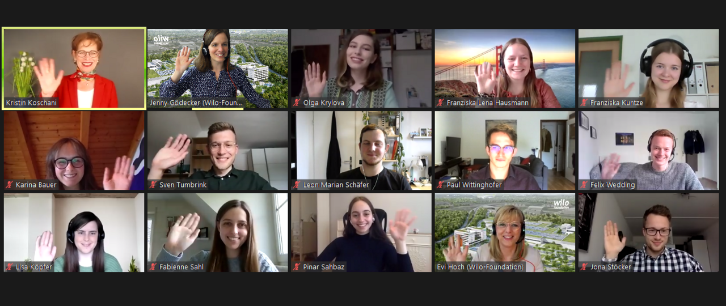Click muted mic icon beside Paul Wittinghofer
Image resolution: width=726 pixels, height=306 pixels.
[x=441, y=185]
